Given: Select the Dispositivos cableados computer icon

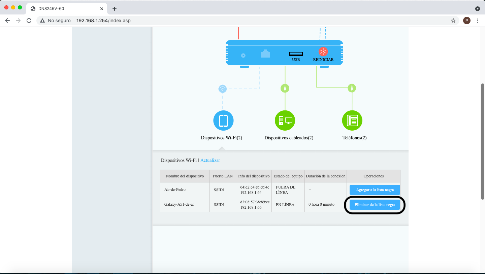Looking at the screenshot, I should (x=285, y=121).
